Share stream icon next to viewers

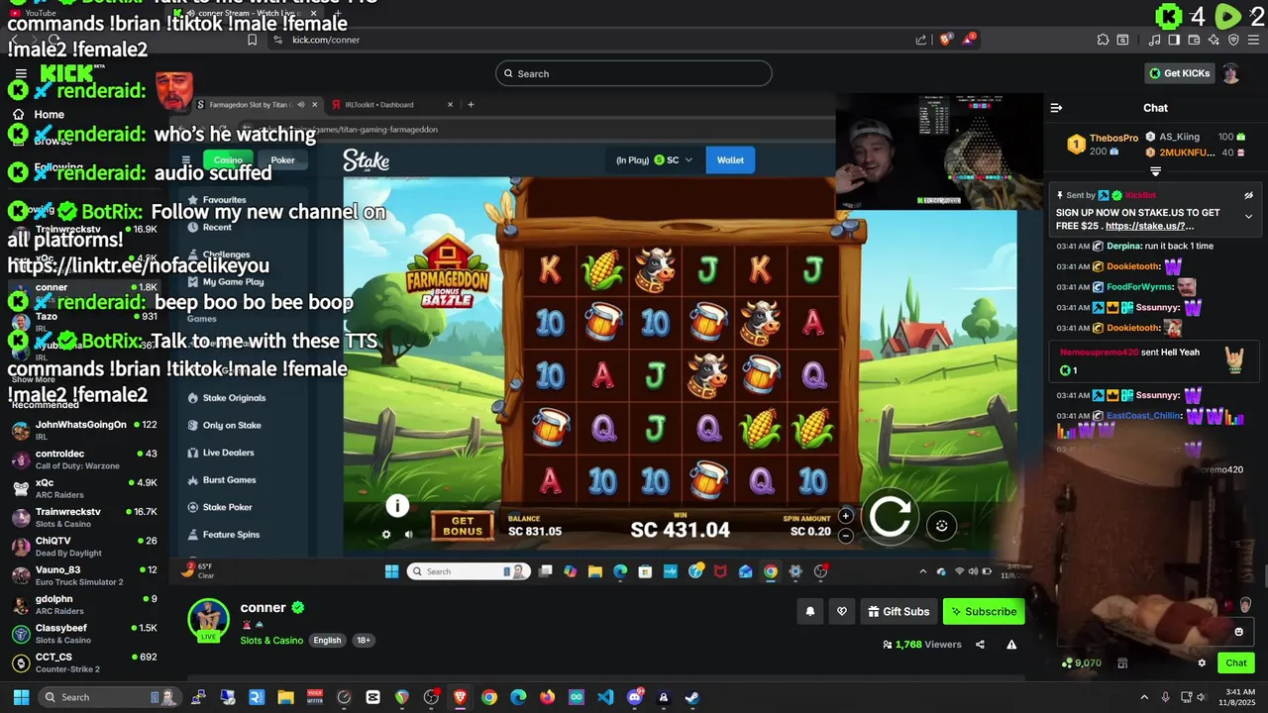pos(980,645)
